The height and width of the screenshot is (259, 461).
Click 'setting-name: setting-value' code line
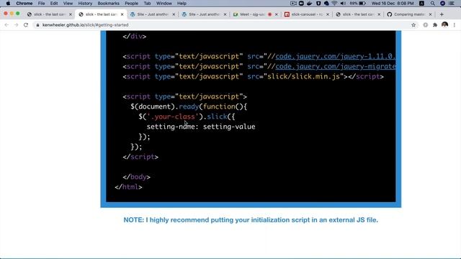point(201,127)
